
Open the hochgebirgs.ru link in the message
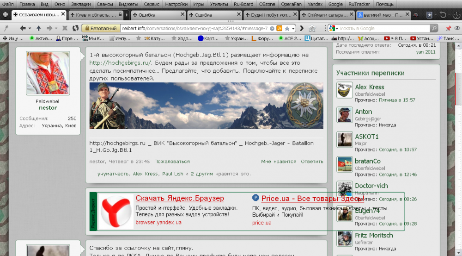tap(120, 62)
